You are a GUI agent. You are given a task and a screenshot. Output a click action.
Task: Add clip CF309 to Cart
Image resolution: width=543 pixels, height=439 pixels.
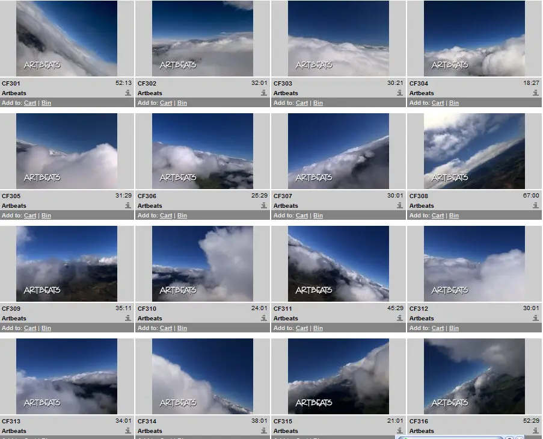click(30, 328)
